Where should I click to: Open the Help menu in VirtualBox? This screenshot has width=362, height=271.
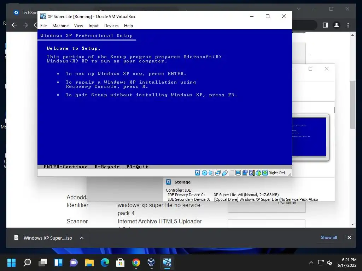click(128, 25)
